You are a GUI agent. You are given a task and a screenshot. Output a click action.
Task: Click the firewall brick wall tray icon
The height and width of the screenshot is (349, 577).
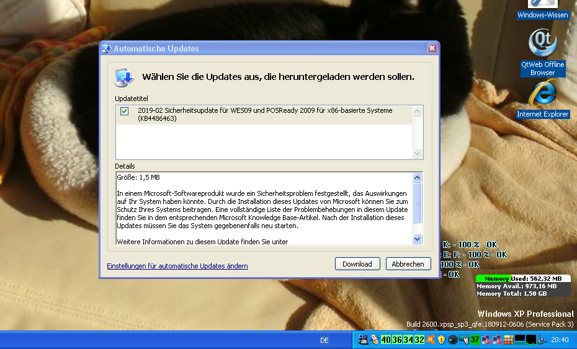tap(509, 340)
